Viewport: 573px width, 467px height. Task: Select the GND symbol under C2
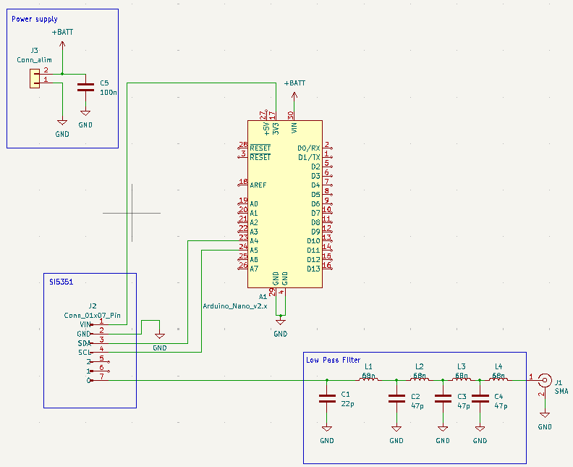tap(396, 429)
